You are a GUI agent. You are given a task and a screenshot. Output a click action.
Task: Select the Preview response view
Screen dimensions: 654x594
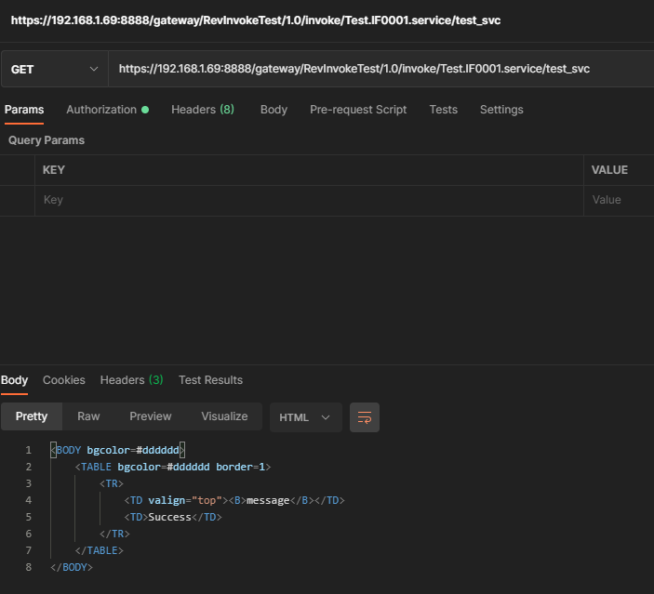tap(151, 416)
